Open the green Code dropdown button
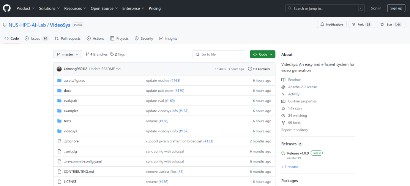410x186 pixels. click(x=262, y=55)
